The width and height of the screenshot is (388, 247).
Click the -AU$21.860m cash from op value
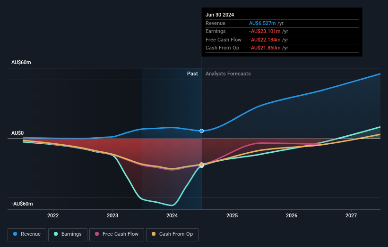coord(265,48)
